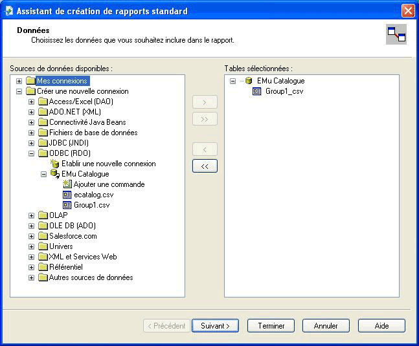Click the Salesforce.com folder icon
The height and width of the screenshot is (346, 419).
(x=43, y=236)
